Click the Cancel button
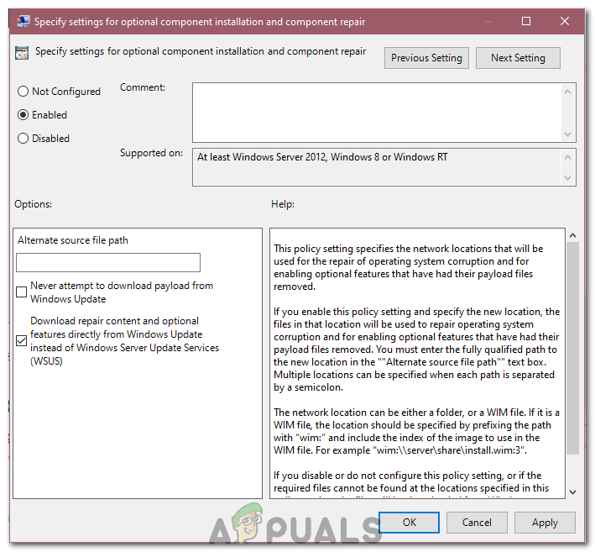 coord(477,523)
